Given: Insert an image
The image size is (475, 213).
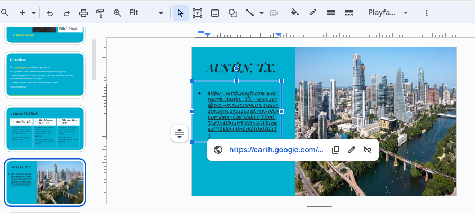Looking at the screenshot, I should click(215, 13).
